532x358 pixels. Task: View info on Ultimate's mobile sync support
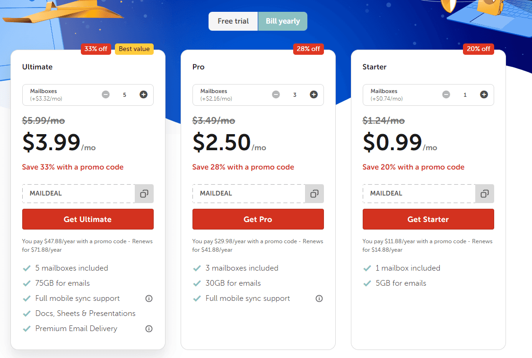point(149,298)
